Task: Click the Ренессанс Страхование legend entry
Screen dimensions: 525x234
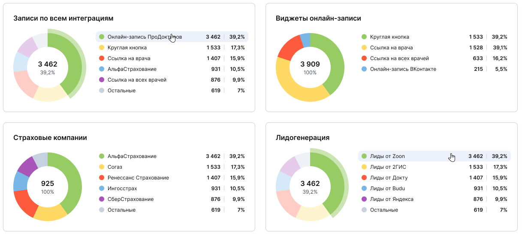Action: pos(172,178)
